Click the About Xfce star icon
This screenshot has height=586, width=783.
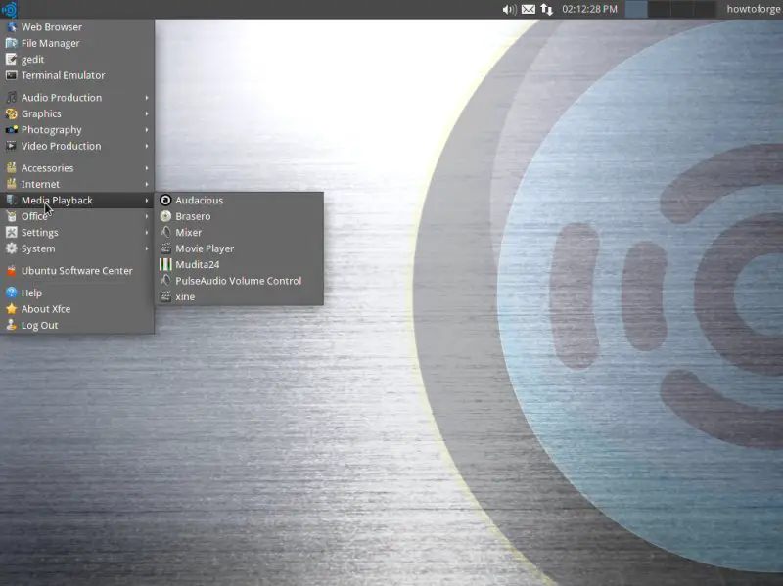(11, 309)
